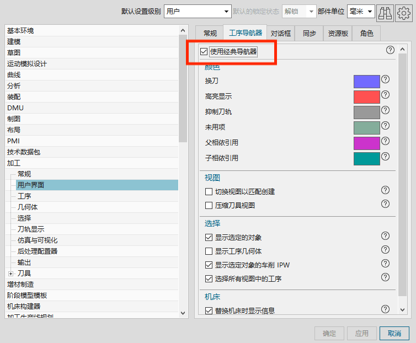Pick the 换刀 blue color swatch
The height and width of the screenshot is (343, 416).
[x=367, y=82]
